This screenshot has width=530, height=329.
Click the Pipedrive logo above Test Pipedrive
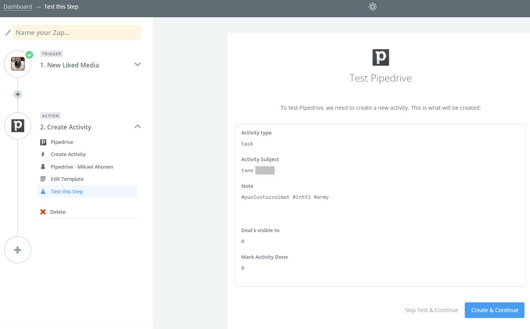381,57
